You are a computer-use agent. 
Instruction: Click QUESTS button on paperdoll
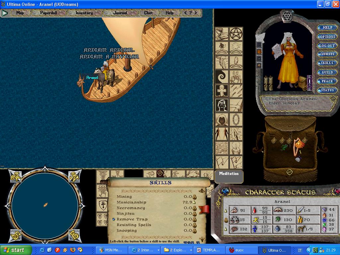coord(327,54)
